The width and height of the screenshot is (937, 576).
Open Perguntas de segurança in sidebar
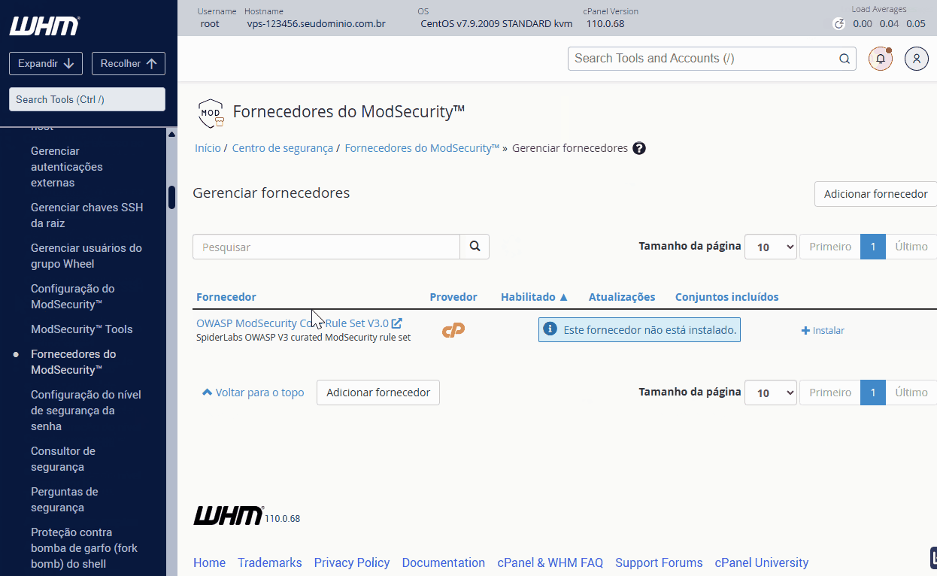(x=65, y=499)
